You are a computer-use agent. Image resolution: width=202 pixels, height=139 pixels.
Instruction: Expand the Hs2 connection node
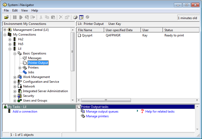point(10,40)
